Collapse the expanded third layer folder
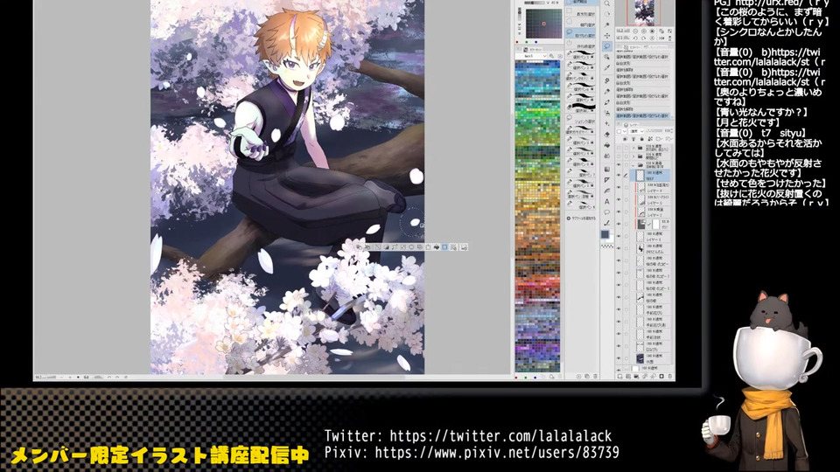Screen dimensions: 840x472 [633, 165]
